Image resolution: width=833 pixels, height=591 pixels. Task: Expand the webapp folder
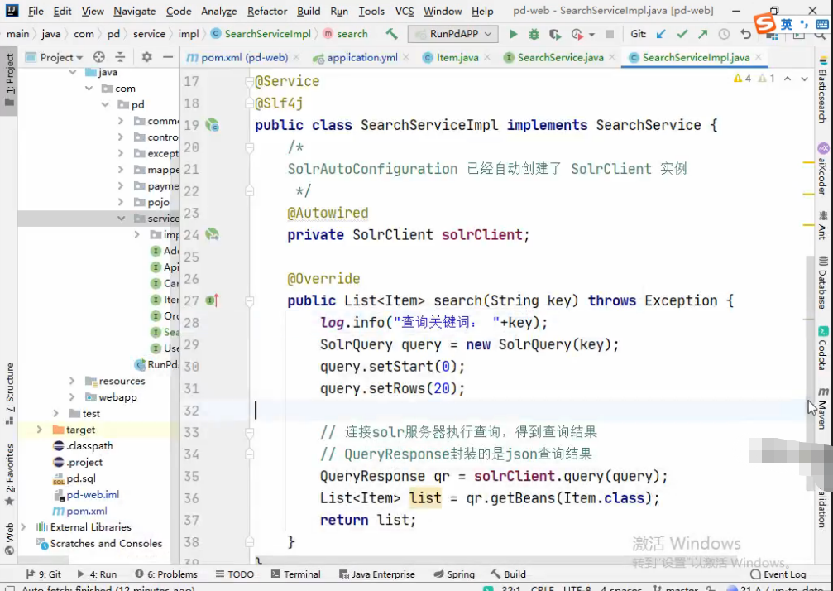coord(72,397)
